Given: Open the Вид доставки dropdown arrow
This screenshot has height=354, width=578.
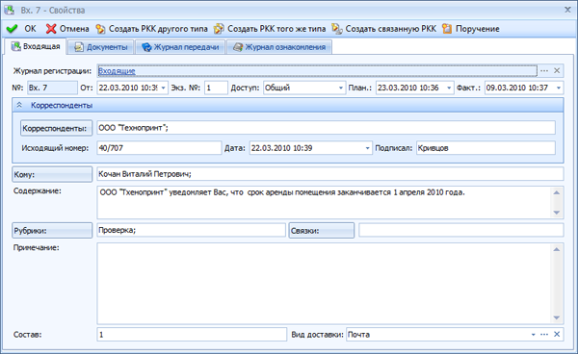Looking at the screenshot, I should click(x=533, y=334).
